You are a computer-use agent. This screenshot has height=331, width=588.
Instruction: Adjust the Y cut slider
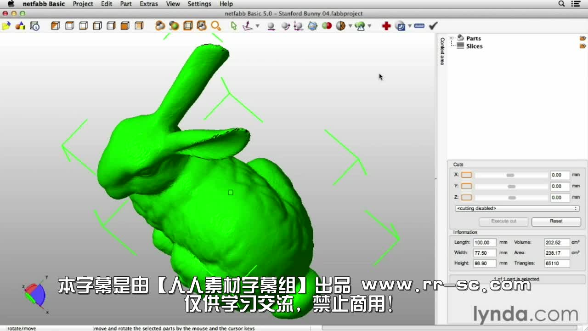[511, 186]
